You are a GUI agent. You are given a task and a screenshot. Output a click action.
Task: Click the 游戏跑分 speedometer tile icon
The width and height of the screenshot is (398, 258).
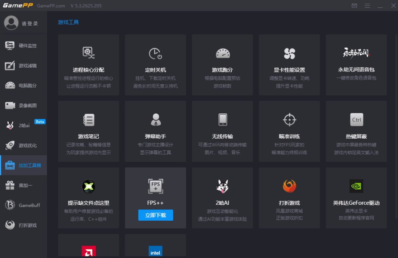(x=223, y=54)
